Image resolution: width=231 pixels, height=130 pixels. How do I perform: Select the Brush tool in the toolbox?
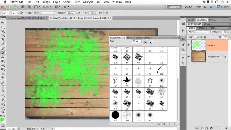tap(3, 53)
